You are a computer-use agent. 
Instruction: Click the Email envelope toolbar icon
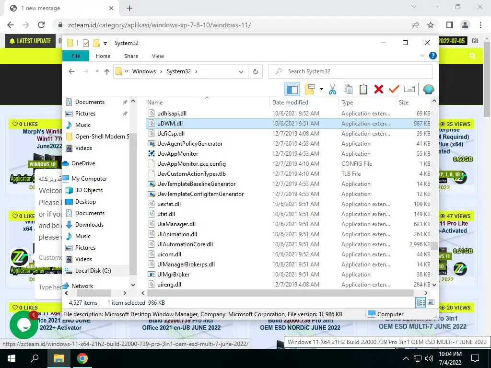tap(409, 90)
